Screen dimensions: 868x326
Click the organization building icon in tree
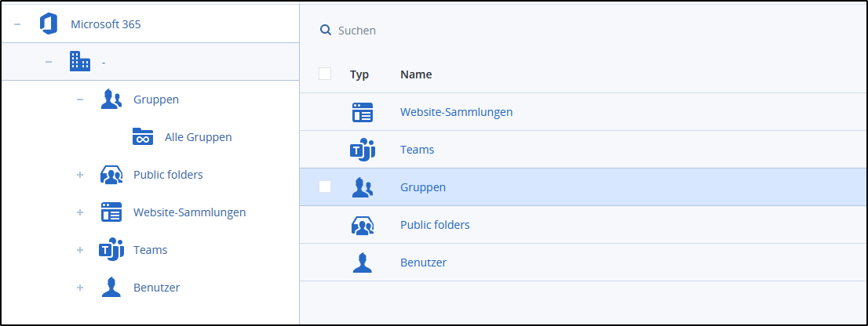pyautogui.click(x=80, y=61)
